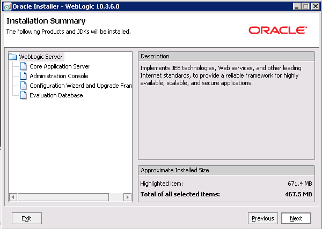The width and height of the screenshot is (322, 229).
Task: Click the Evaluation Database document icon
Action: tap(24, 95)
